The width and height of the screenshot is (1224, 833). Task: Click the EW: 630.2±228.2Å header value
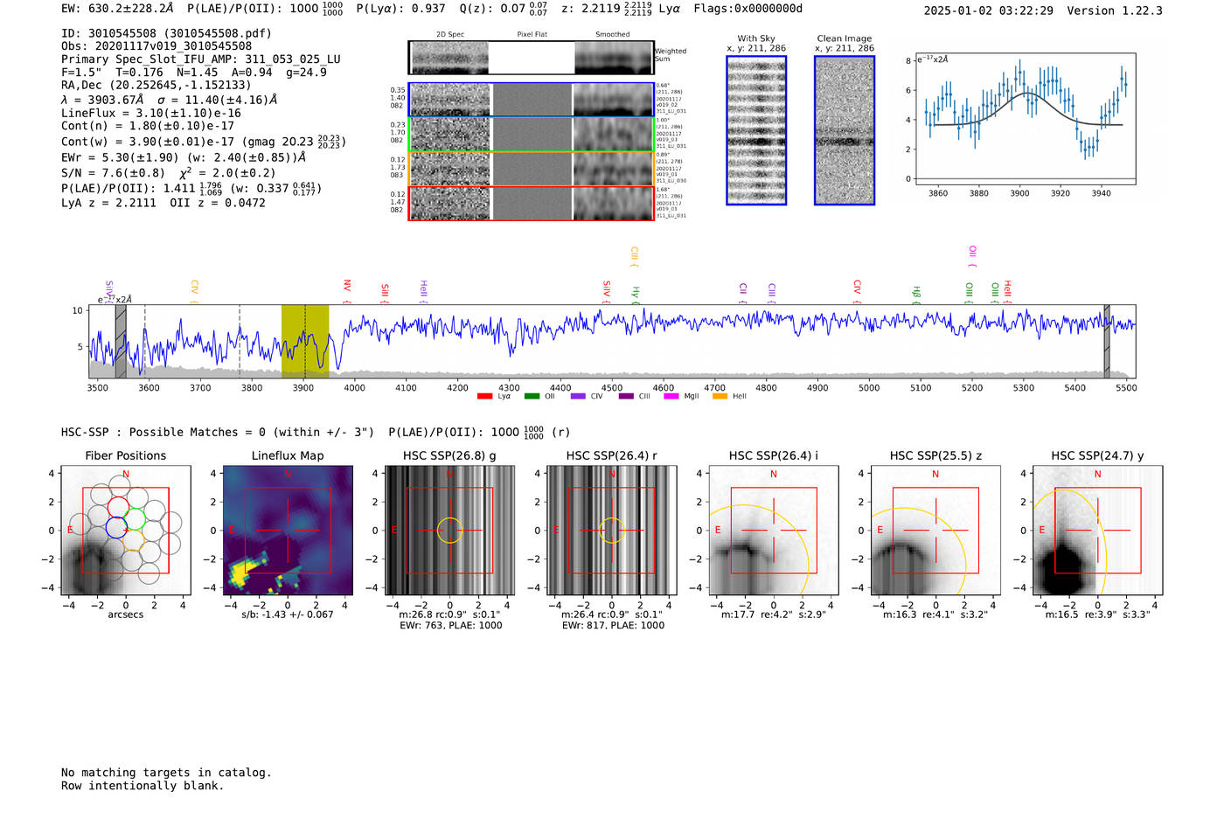(117, 9)
